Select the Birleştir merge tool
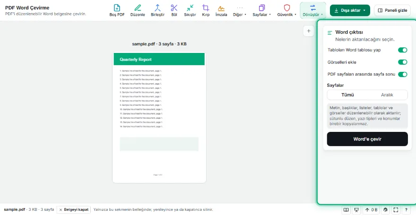Screen dimensions: 416x216 click(x=157, y=10)
